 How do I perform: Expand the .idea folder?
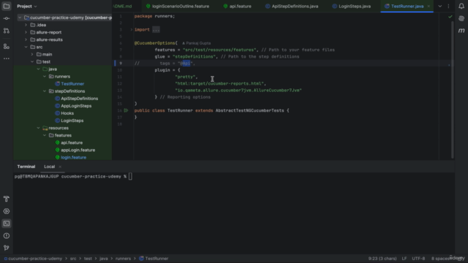click(x=26, y=25)
